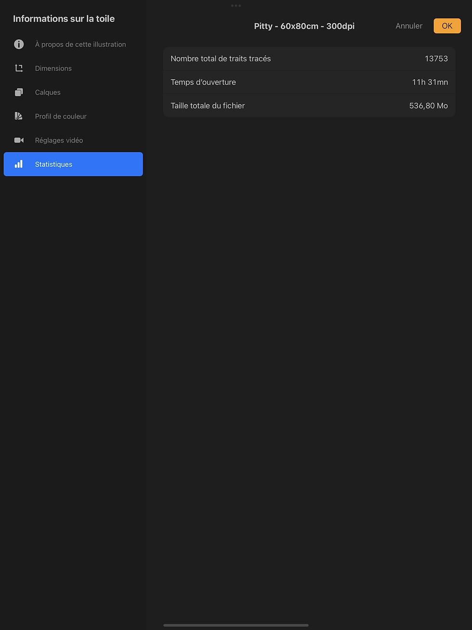Click the Statistiques bar chart icon
Viewport: 472px width, 630px height.
click(x=19, y=164)
